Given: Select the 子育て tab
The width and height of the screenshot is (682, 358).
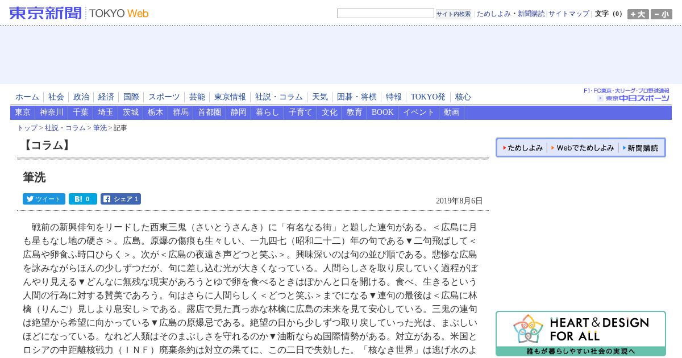Looking at the screenshot, I should [301, 113].
